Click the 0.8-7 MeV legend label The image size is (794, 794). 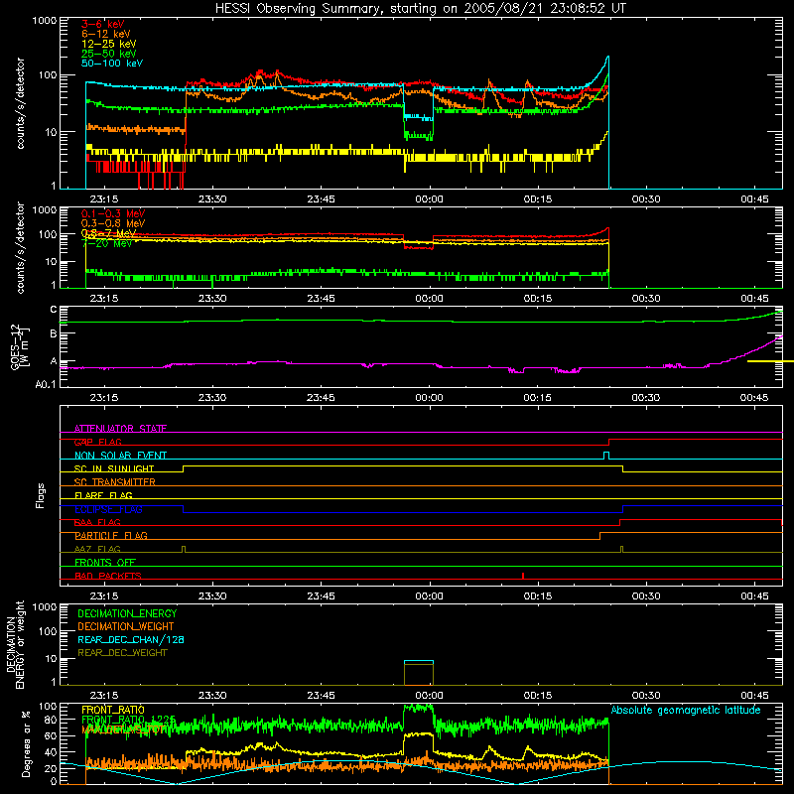[108, 233]
